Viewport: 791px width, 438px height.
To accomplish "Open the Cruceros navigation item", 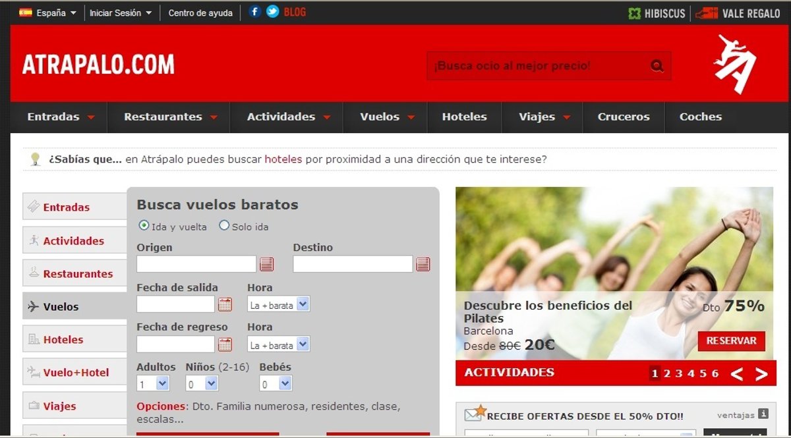I will point(623,117).
